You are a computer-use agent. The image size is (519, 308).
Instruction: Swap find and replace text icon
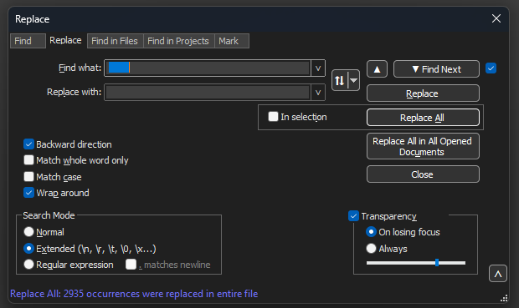pyautogui.click(x=340, y=80)
